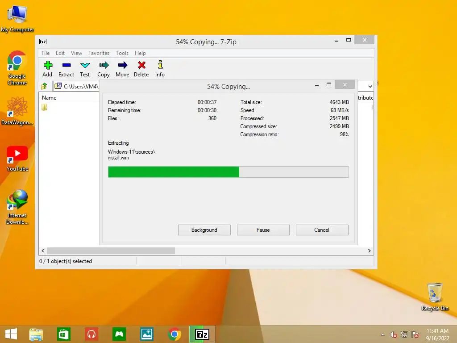
Task: Click the scroll right arrow
Action: pos(369,251)
